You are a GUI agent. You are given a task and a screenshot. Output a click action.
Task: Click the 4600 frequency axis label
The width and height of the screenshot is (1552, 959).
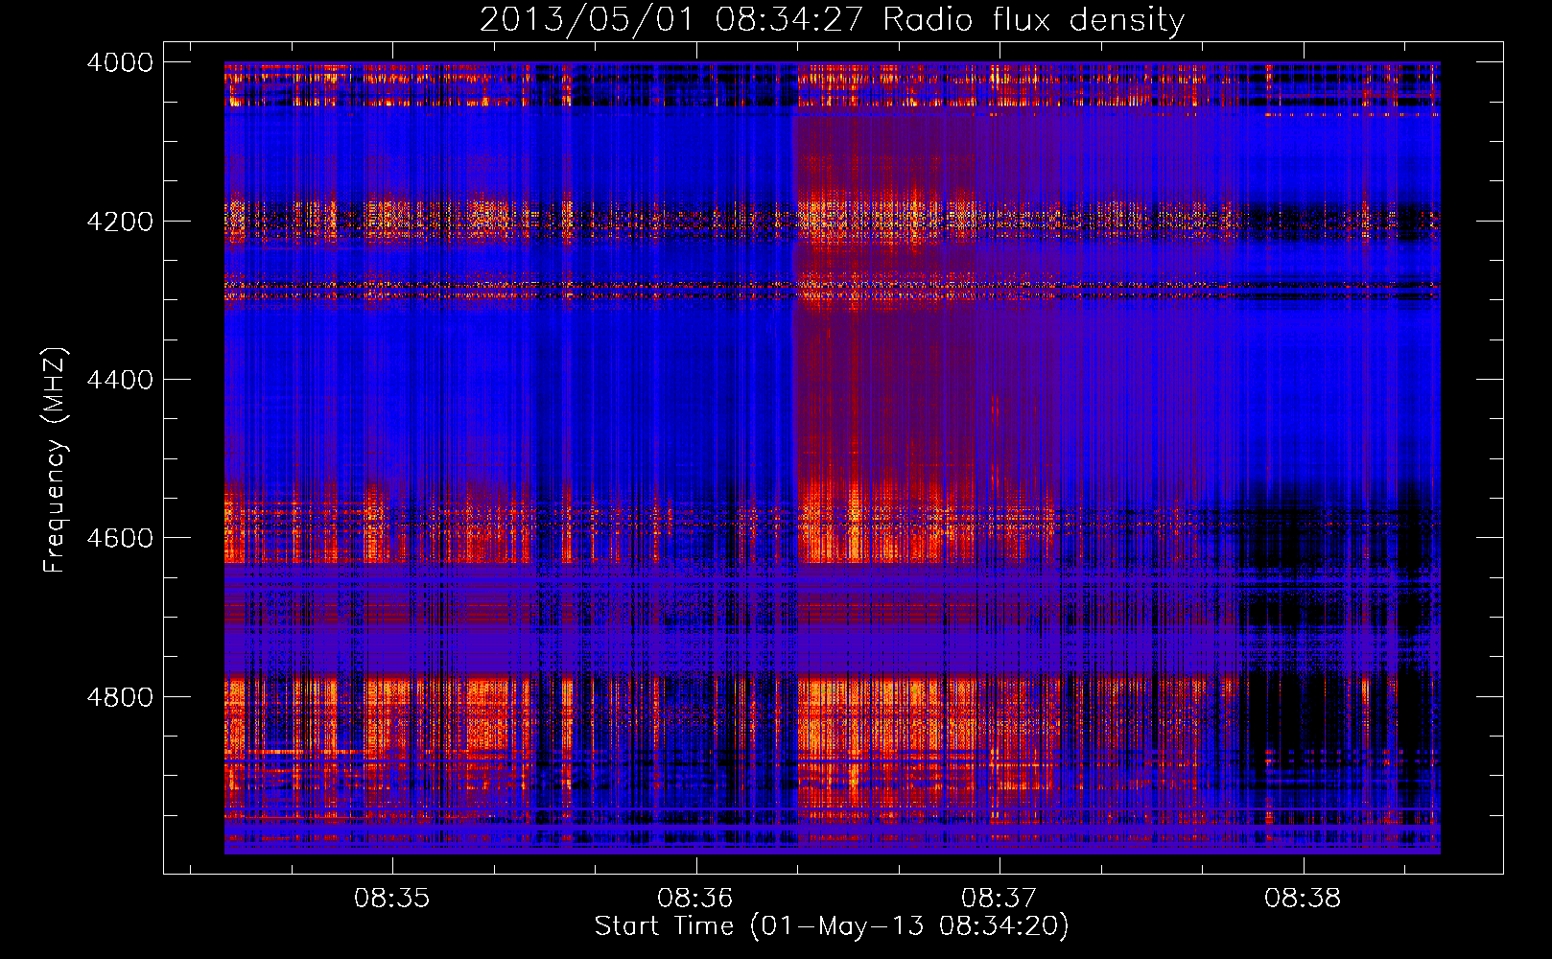[x=120, y=538]
